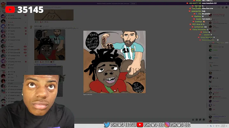Image resolution: width=229 pixels, height=128 pixels.
Task: Dismiss the Streamer Mode banner with X
Action: 226,3
